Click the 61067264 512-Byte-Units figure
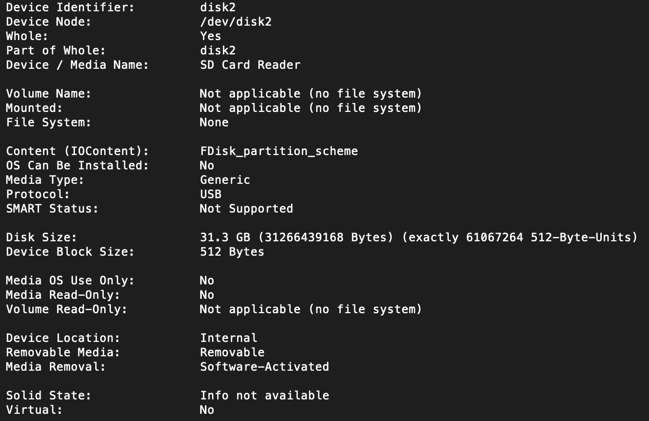Image resolution: width=649 pixels, height=421 pixels. [x=494, y=238]
